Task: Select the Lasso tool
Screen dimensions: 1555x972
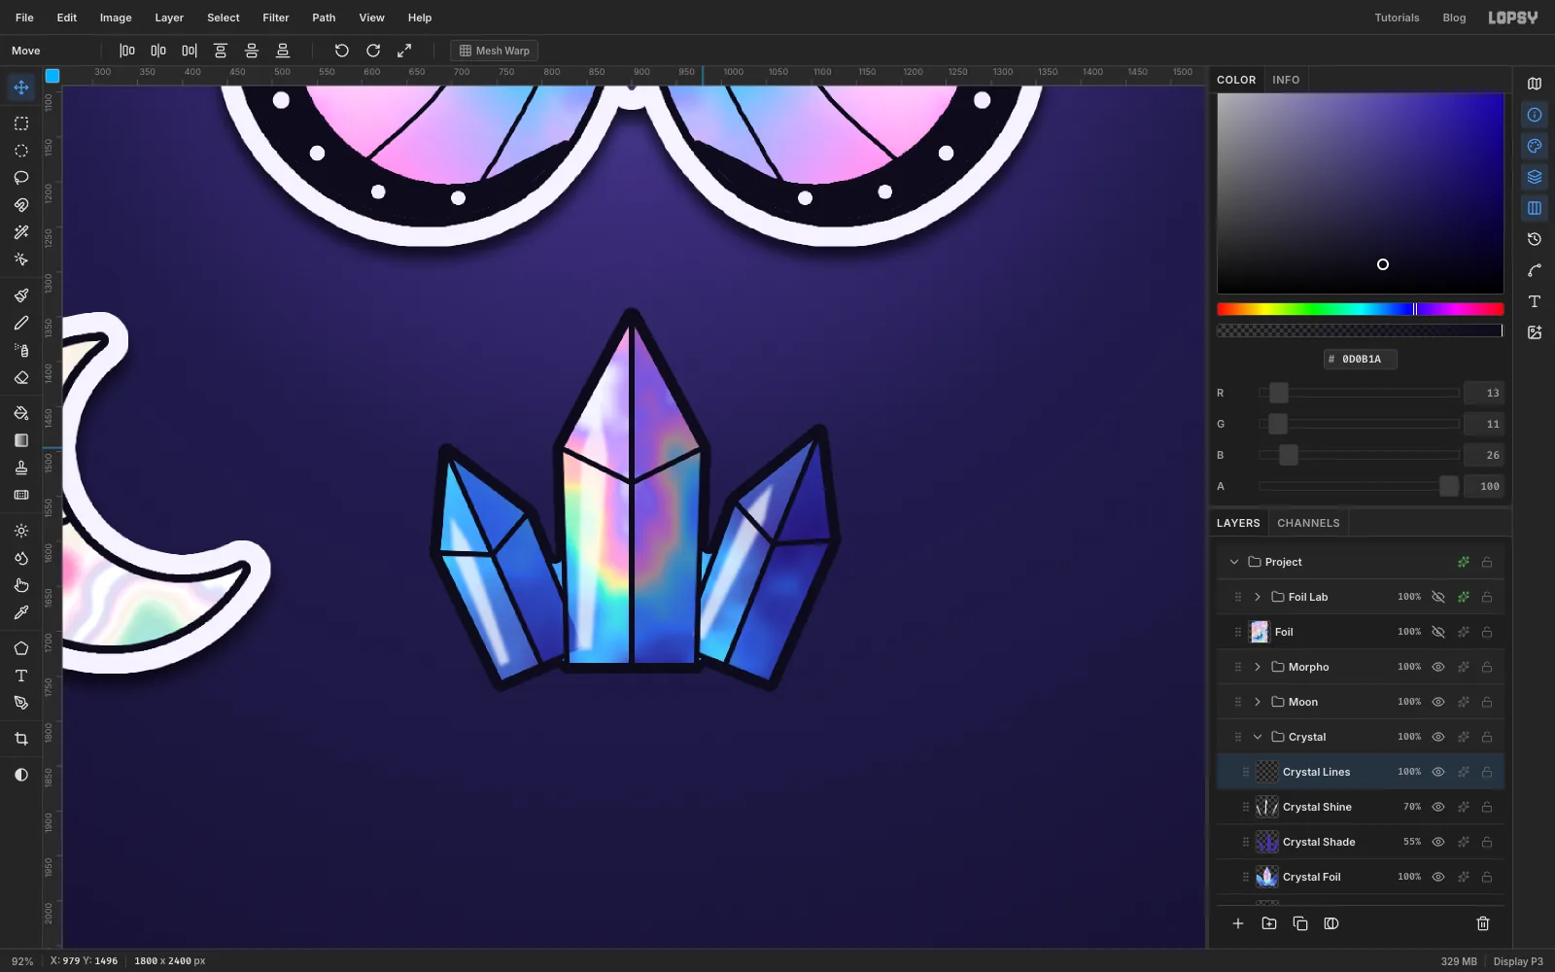Action: click(x=21, y=178)
